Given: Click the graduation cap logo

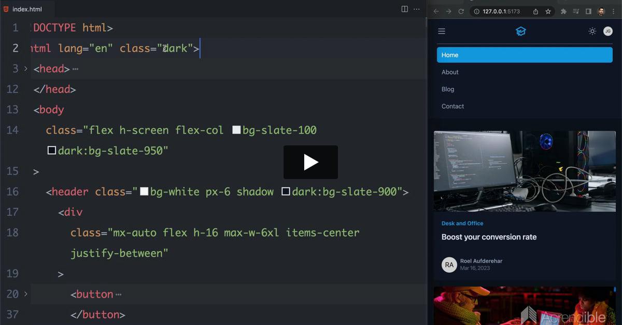Looking at the screenshot, I should pos(521,32).
